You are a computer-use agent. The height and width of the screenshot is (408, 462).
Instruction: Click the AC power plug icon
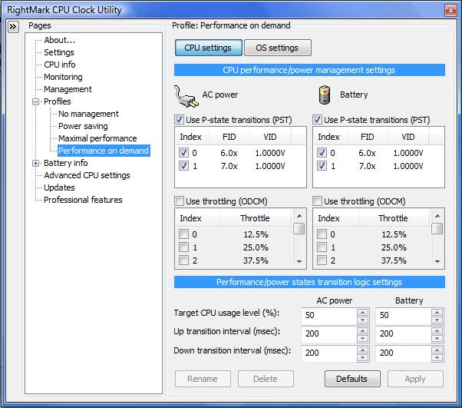click(x=186, y=96)
